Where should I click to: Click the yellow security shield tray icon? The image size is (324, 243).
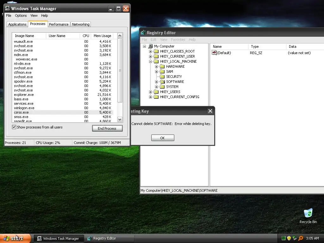point(289,238)
